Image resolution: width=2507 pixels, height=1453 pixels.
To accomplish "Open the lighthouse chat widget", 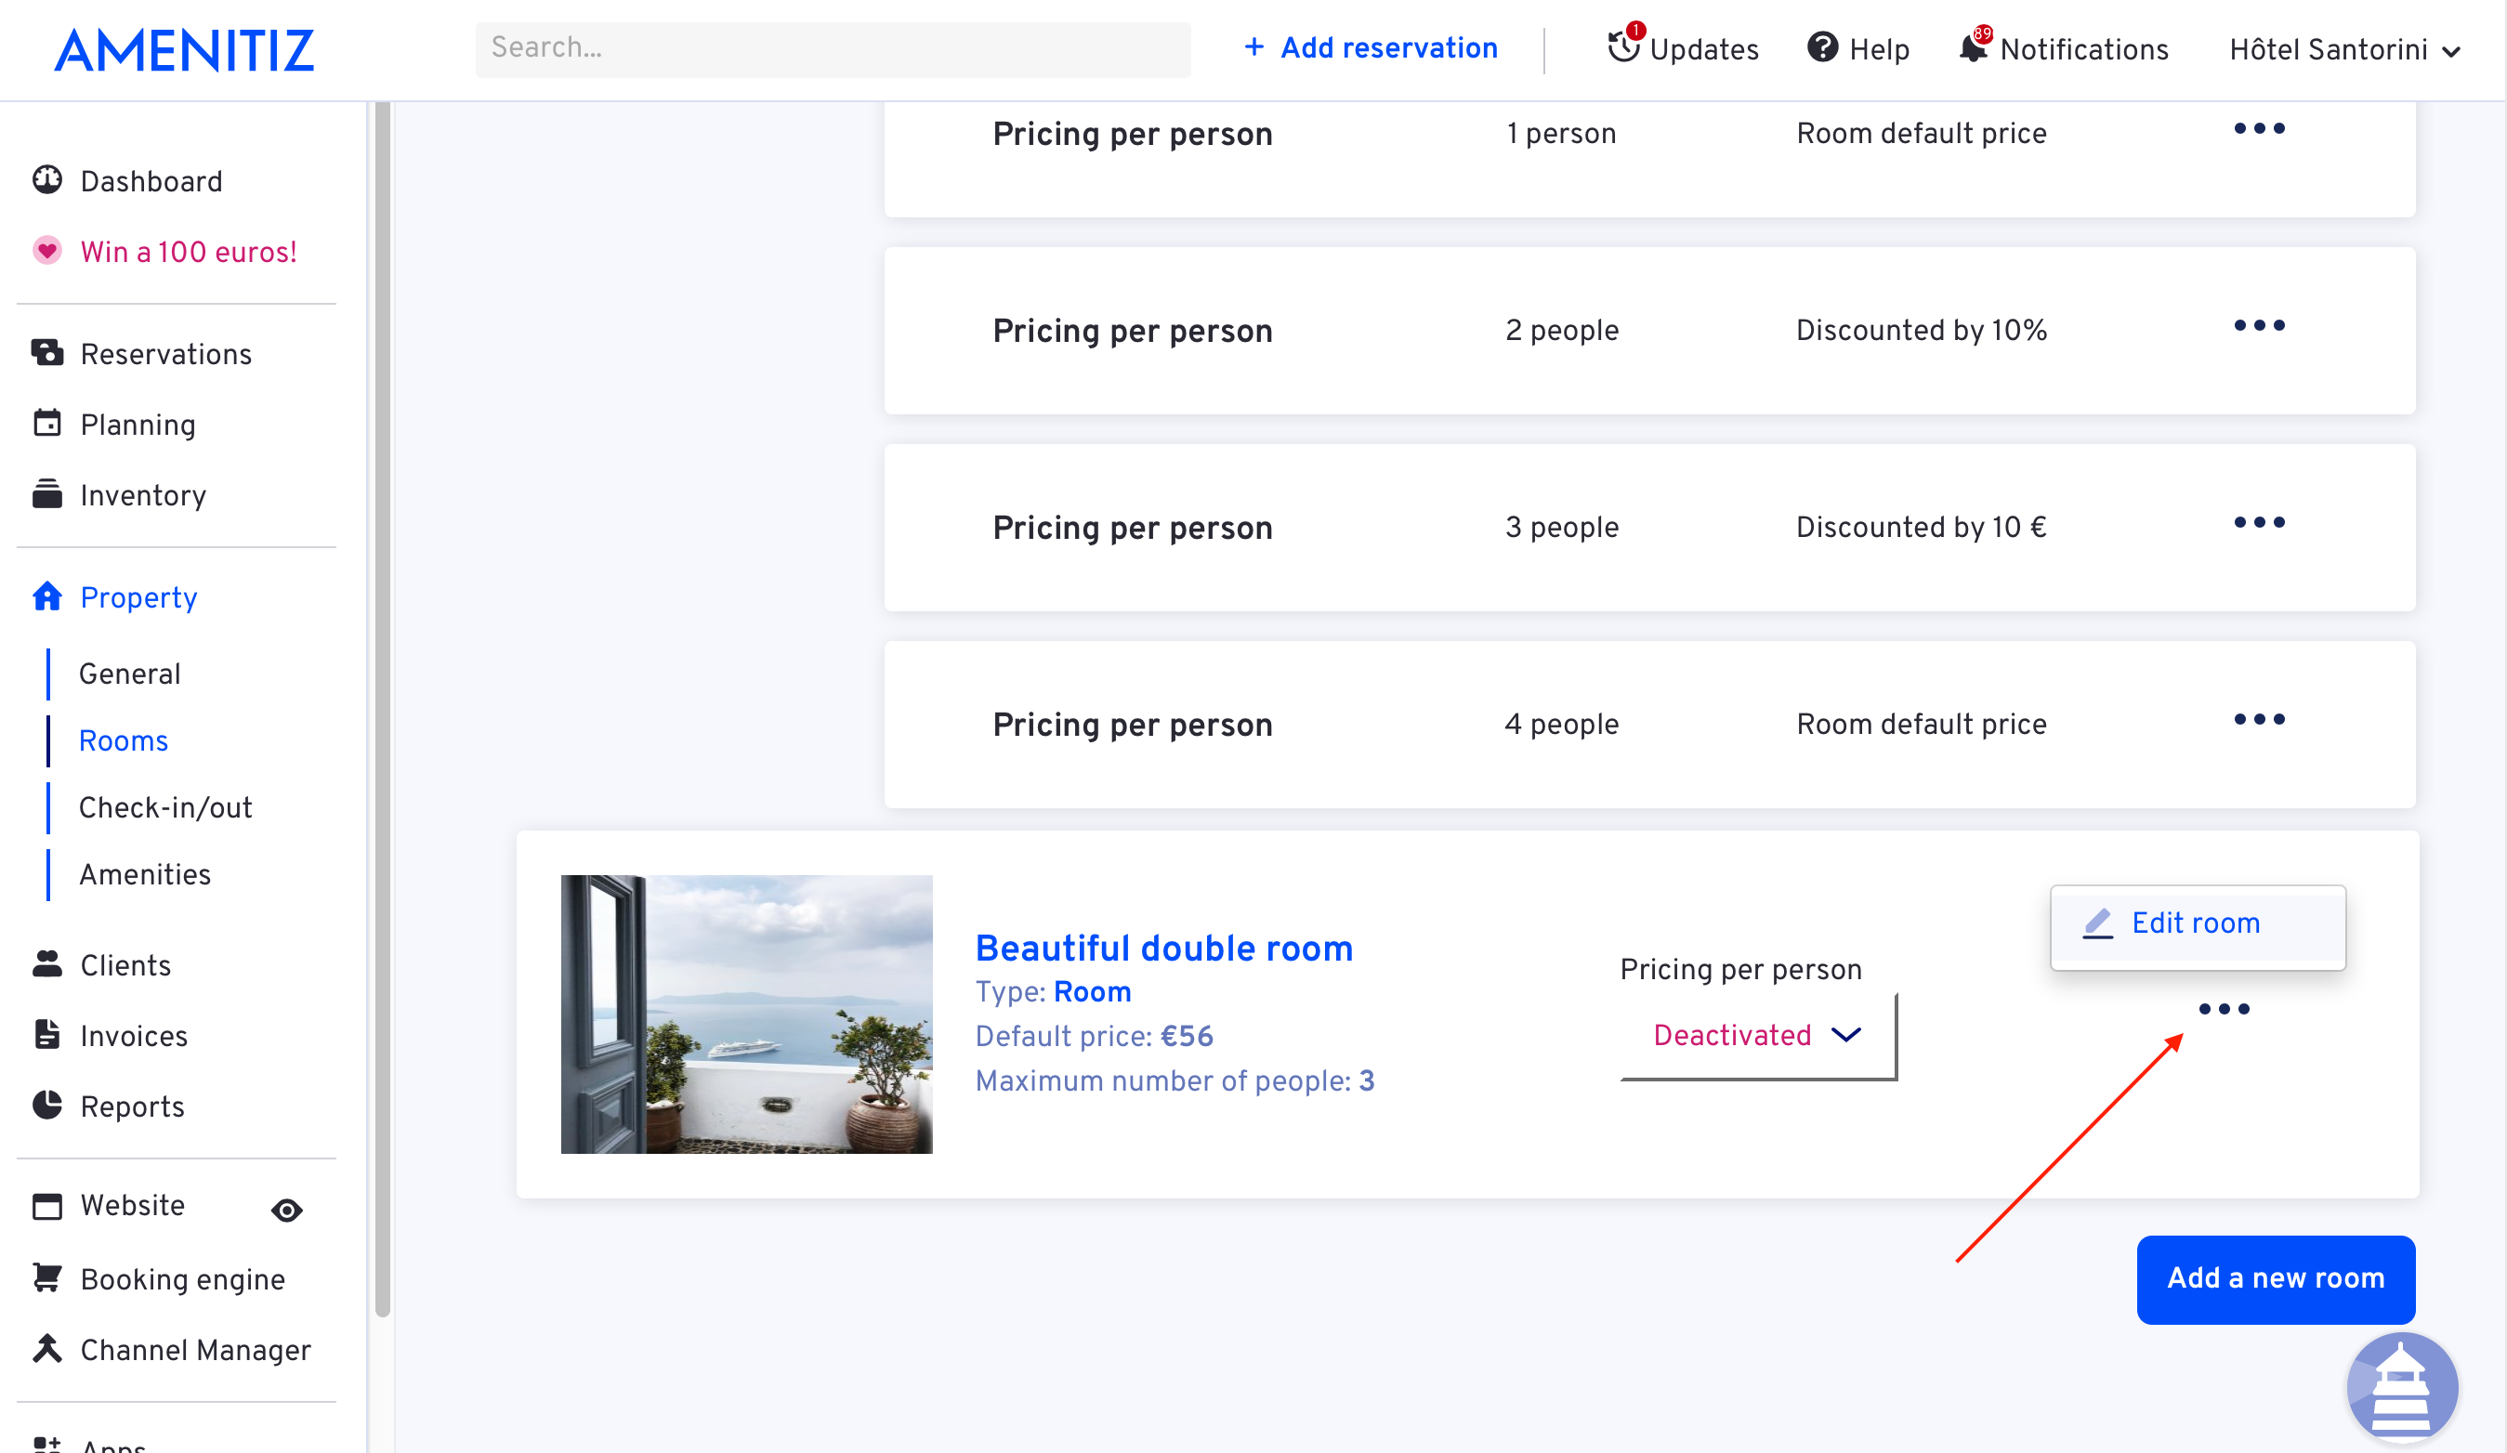I will [2402, 1386].
